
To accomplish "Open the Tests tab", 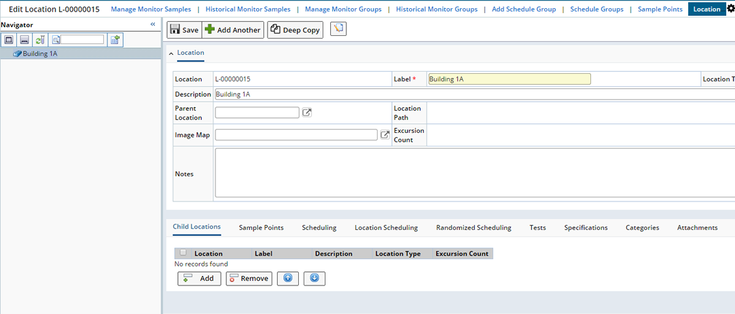I will click(537, 227).
